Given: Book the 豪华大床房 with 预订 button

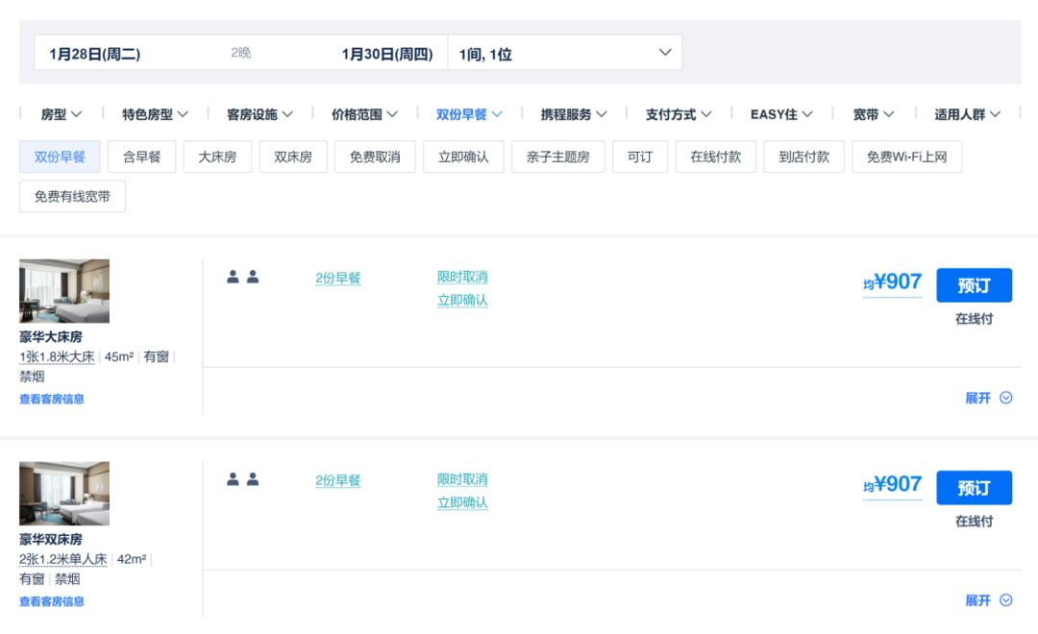Looking at the screenshot, I should 974,285.
